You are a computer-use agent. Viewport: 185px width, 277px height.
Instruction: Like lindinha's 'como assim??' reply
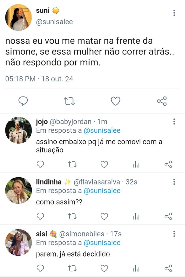tap(104, 216)
